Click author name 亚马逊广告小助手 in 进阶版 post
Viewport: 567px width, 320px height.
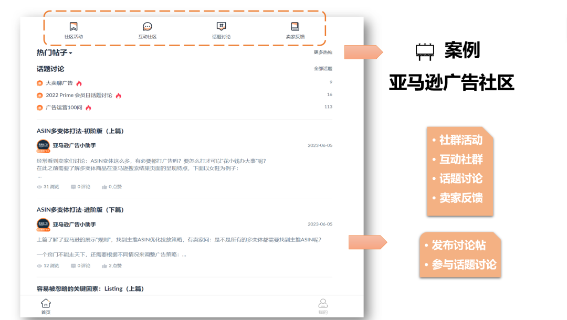[x=74, y=225]
